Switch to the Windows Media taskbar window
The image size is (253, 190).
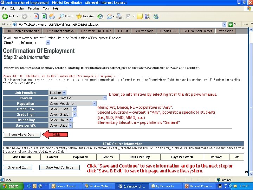(98, 186)
